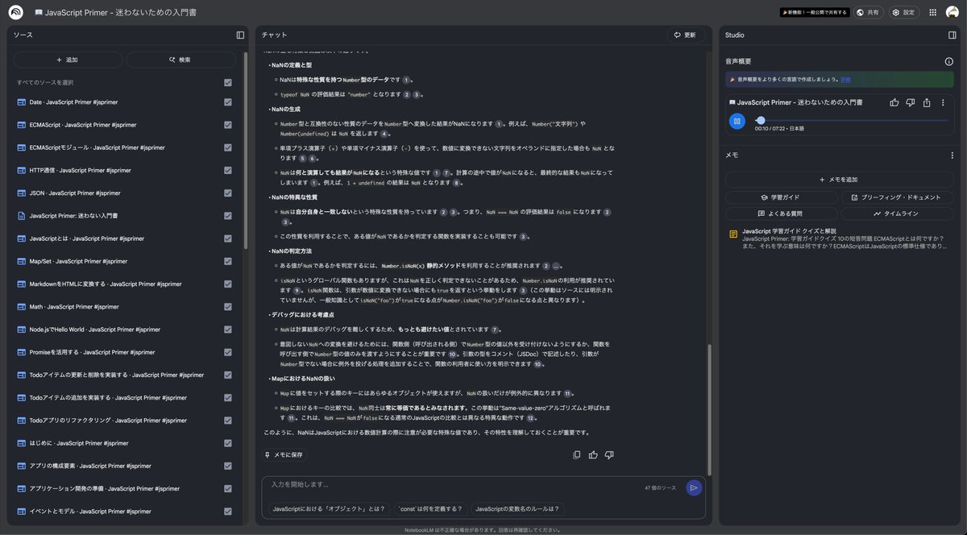967x535 pixels.
Task: Generate よくある質問 FAQ
Action: pyautogui.click(x=781, y=214)
